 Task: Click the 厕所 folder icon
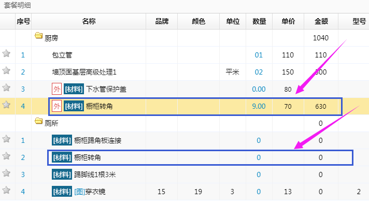click(38, 121)
